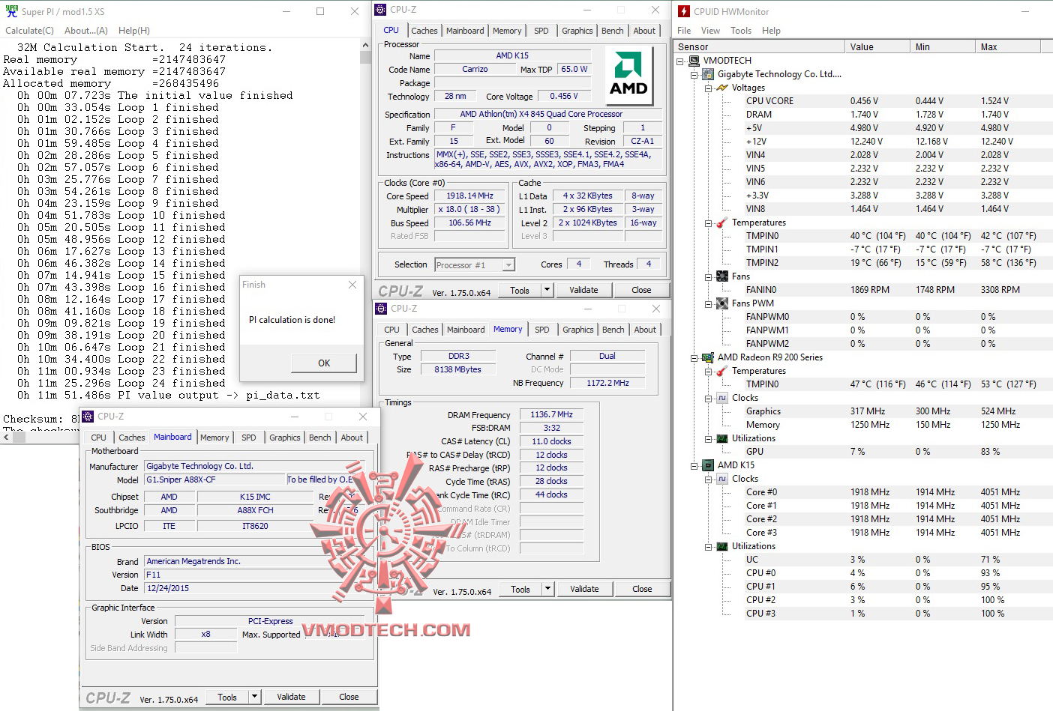This screenshot has width=1053, height=711.
Task: Click Validate in the CPU-Z Mainboard window
Action: [291, 697]
